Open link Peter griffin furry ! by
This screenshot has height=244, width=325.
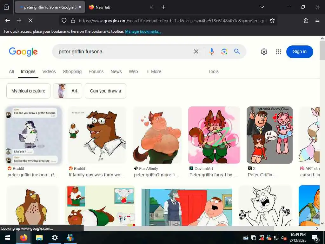(x=214, y=175)
